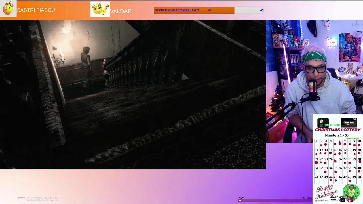Click the crowned emoji next to CASTRI FIACCU
363x204 pixels.
[8, 8]
